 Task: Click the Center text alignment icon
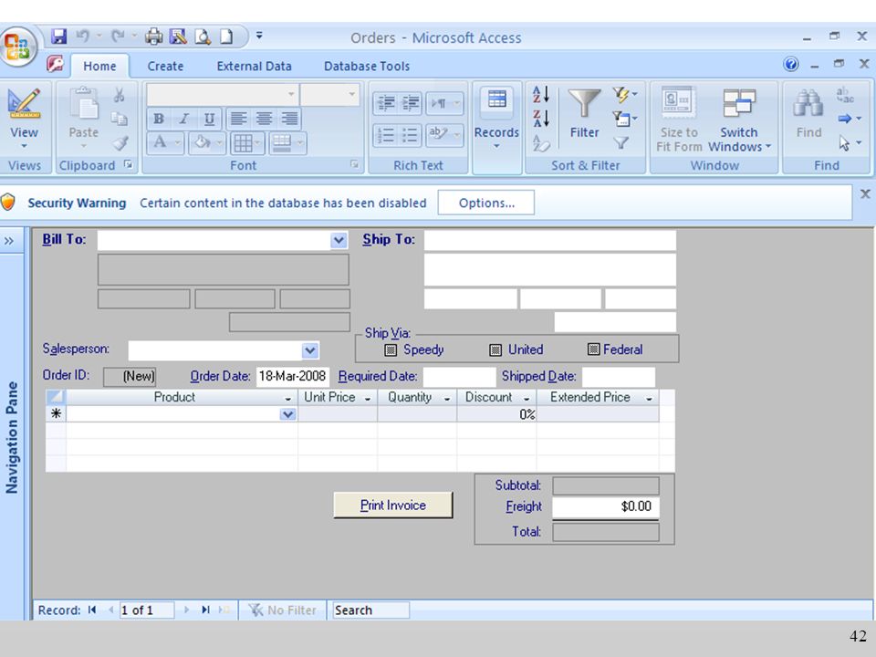click(x=264, y=119)
